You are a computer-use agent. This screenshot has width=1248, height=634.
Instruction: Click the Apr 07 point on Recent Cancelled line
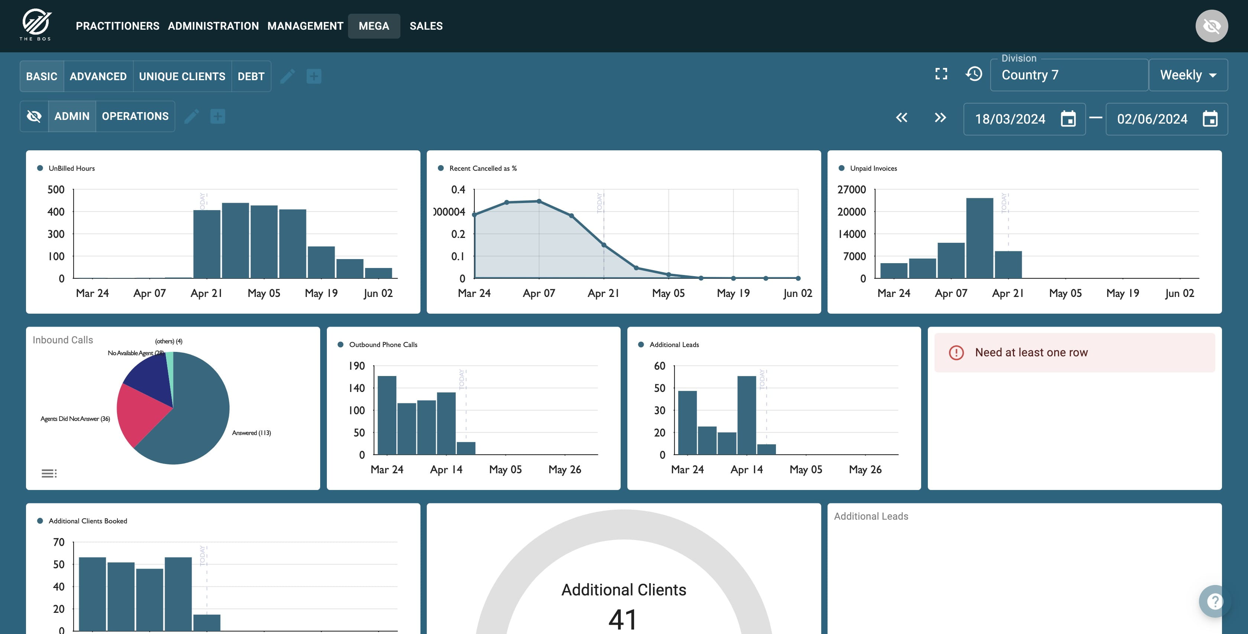click(539, 202)
